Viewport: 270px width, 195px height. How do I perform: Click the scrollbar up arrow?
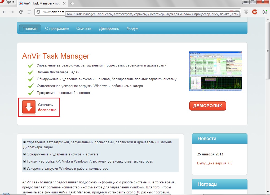(x=268, y=20)
